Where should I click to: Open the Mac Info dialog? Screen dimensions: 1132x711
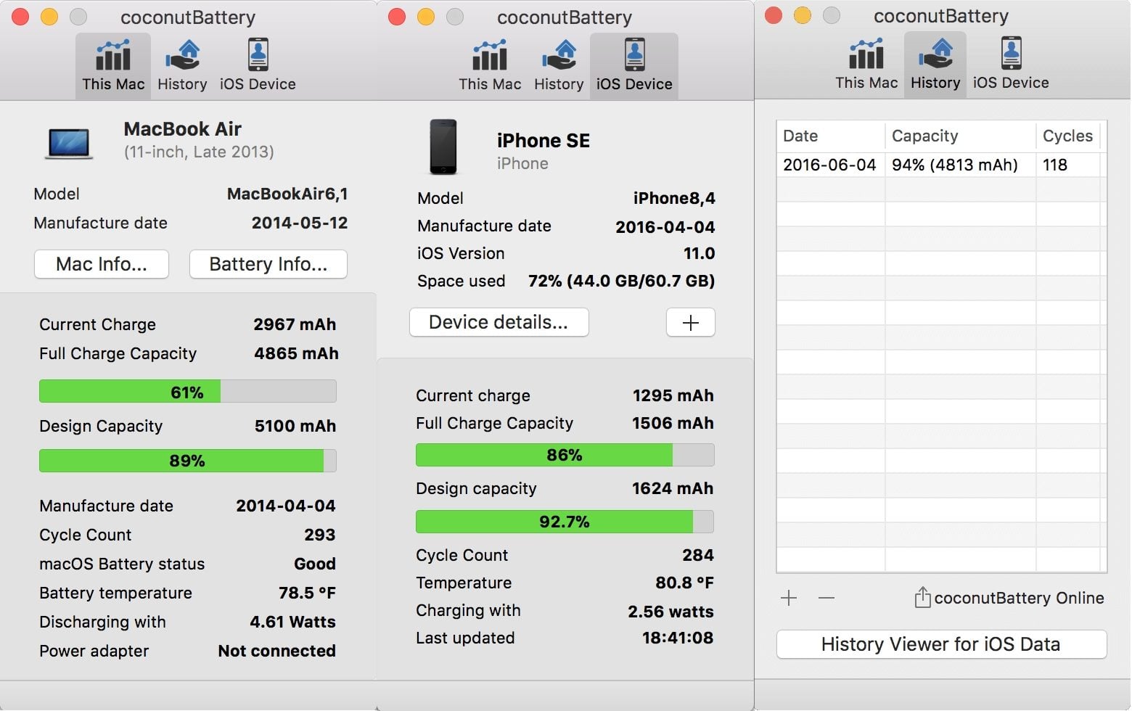pos(102,264)
